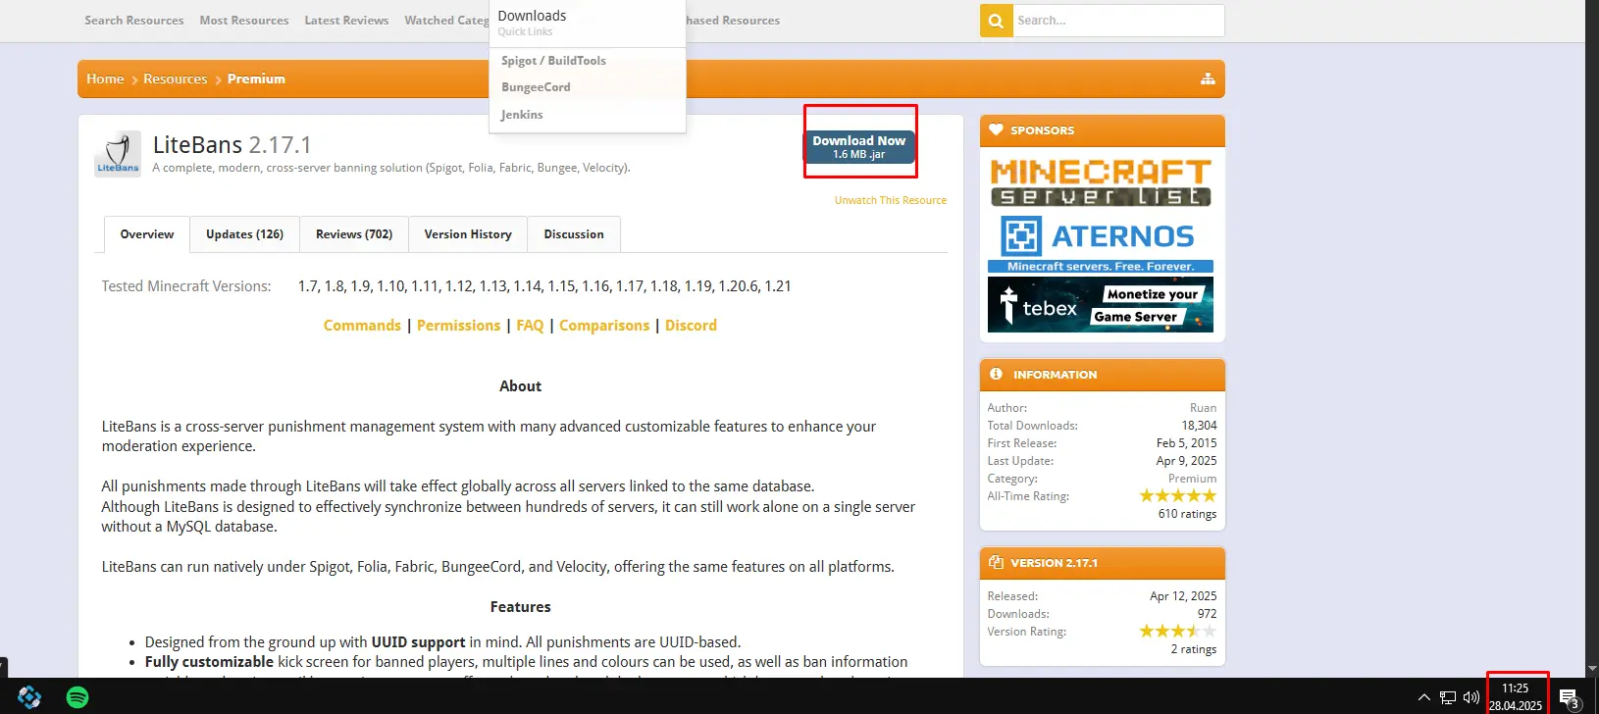The width and height of the screenshot is (1599, 714).
Task: Open the blue diamond app in taskbar
Action: click(x=29, y=697)
